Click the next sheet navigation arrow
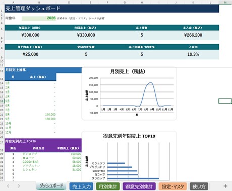This screenshot has width=232, height=191. 19,186
